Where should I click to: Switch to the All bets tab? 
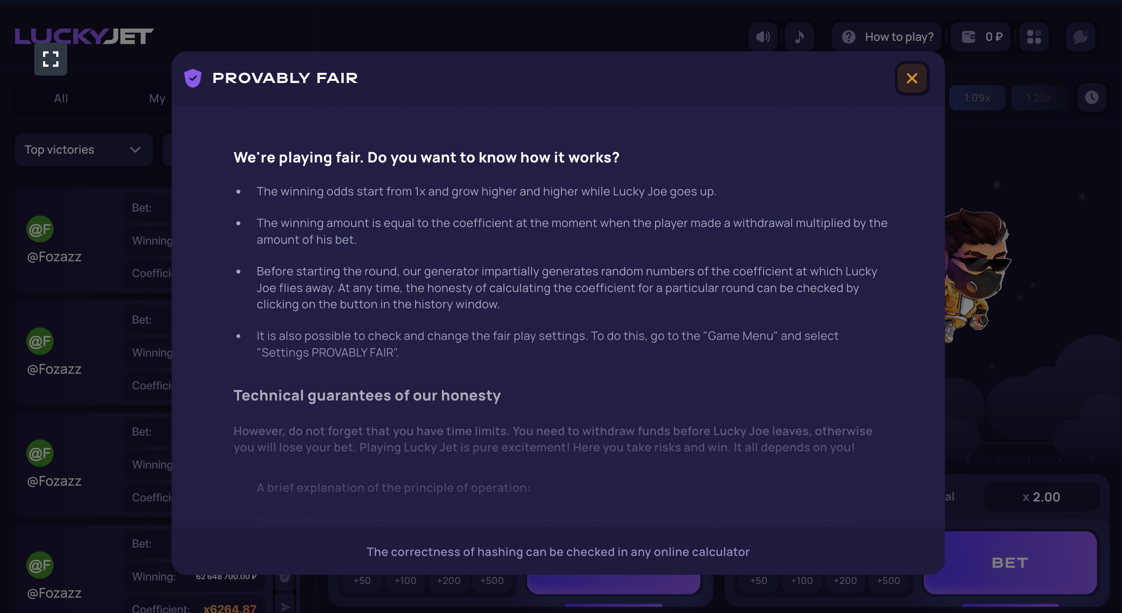coord(61,98)
